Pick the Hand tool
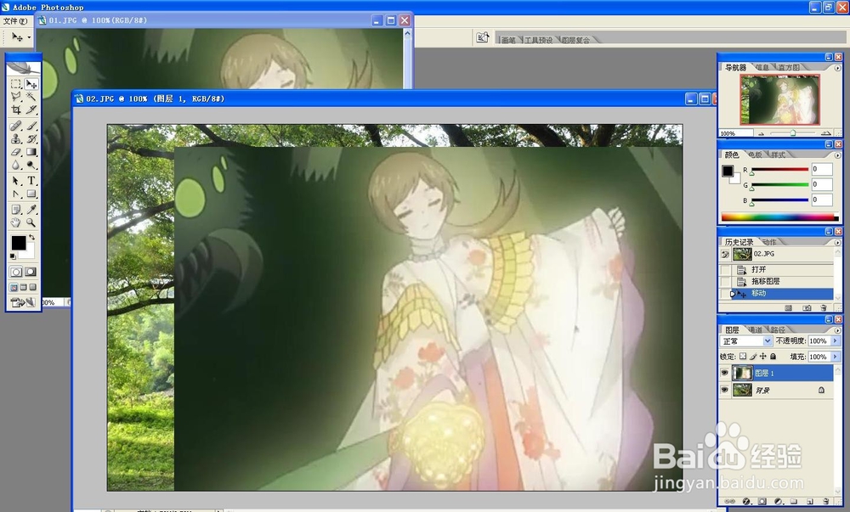 (x=16, y=222)
